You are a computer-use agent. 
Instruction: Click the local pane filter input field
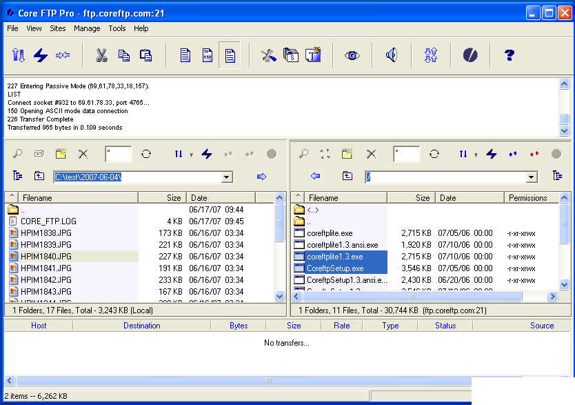(119, 154)
